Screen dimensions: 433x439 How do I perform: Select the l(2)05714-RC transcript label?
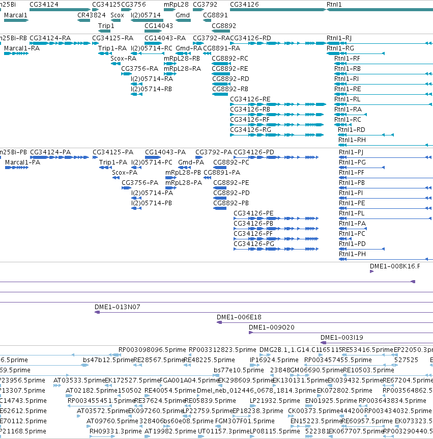(x=152, y=48)
